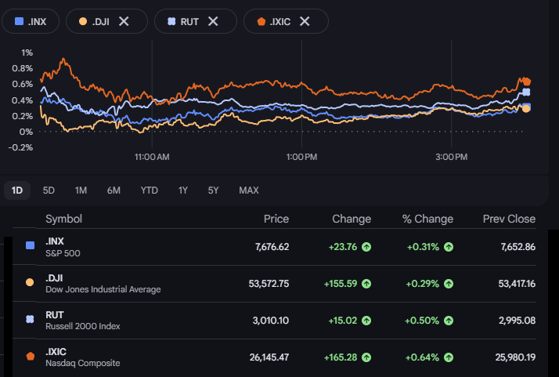Select the YTD time range
Image resolution: width=559 pixels, height=377 pixels.
(149, 190)
